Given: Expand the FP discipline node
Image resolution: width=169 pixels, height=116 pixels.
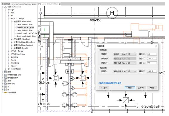Looking at the screenshot, I should pos(8,15).
